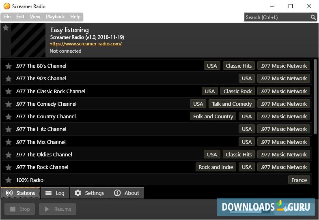Click the Not connected status text
Image resolution: width=319 pixels, height=220 pixels.
[65, 51]
